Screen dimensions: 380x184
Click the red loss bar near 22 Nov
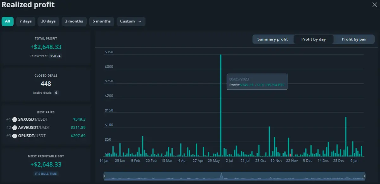coord(290,155)
